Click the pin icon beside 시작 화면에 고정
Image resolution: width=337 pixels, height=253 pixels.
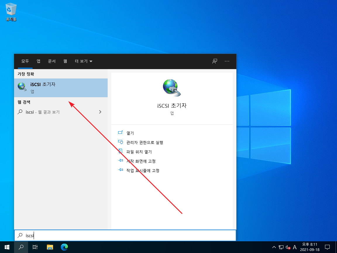[x=120, y=161]
